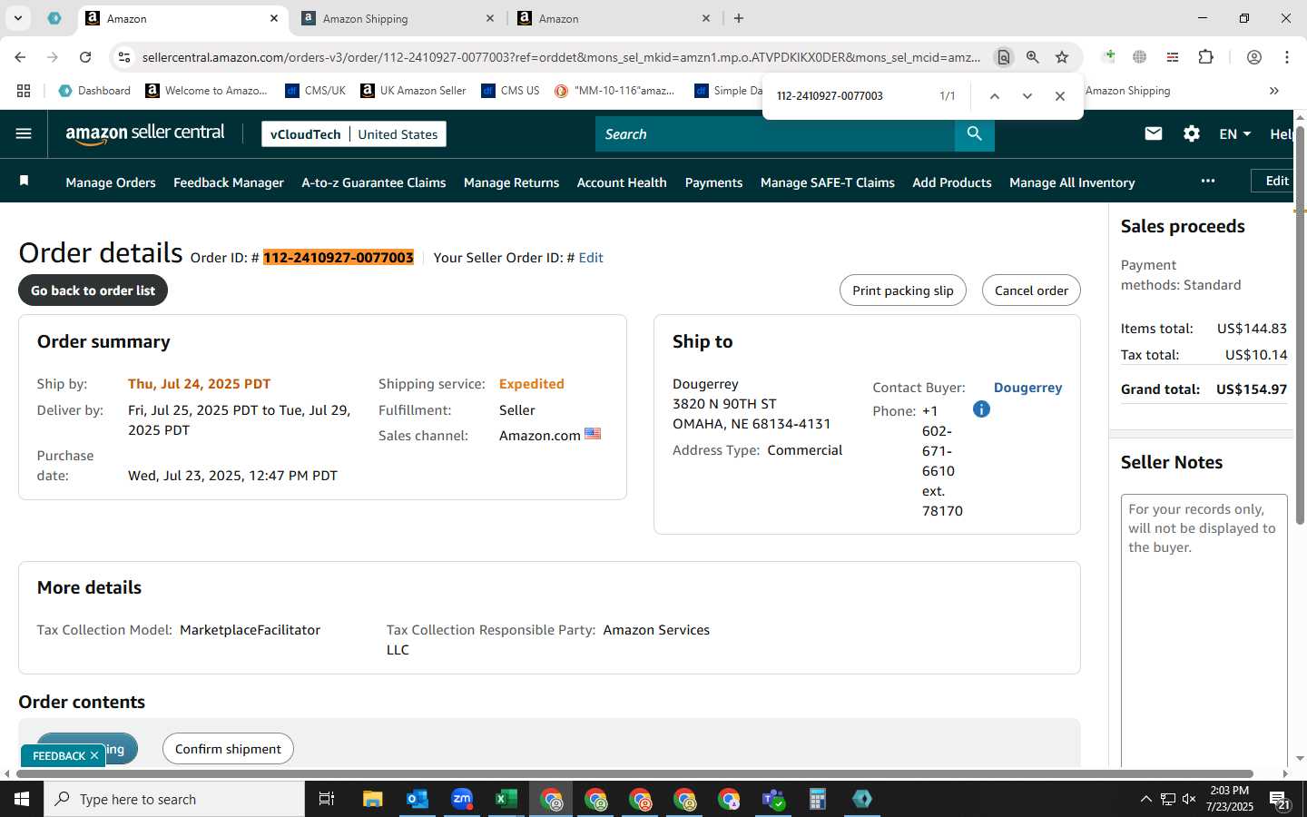Open the UK Amazon Seller bookmark

[x=413, y=90]
